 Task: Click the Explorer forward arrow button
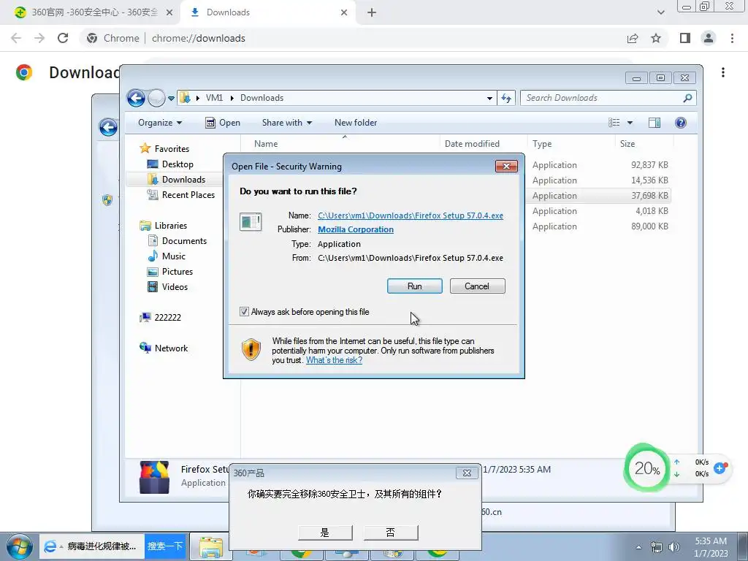[x=156, y=99]
